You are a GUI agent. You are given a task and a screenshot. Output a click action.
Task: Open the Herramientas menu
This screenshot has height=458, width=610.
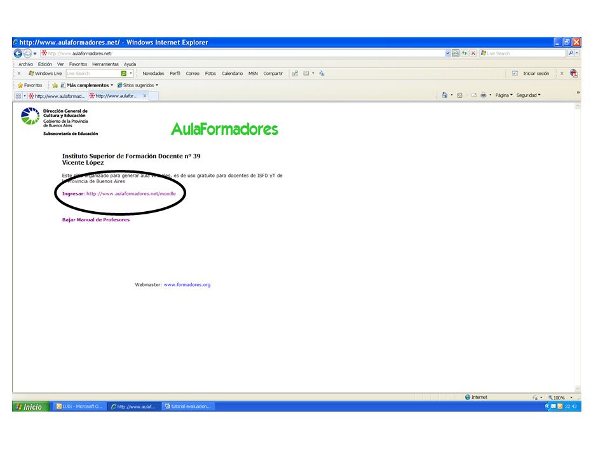click(105, 64)
